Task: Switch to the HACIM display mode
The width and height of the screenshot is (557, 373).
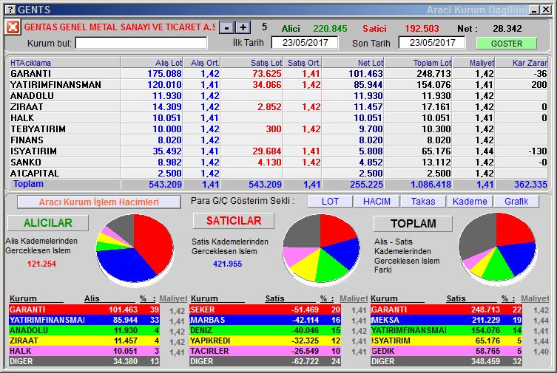Action: tap(376, 201)
